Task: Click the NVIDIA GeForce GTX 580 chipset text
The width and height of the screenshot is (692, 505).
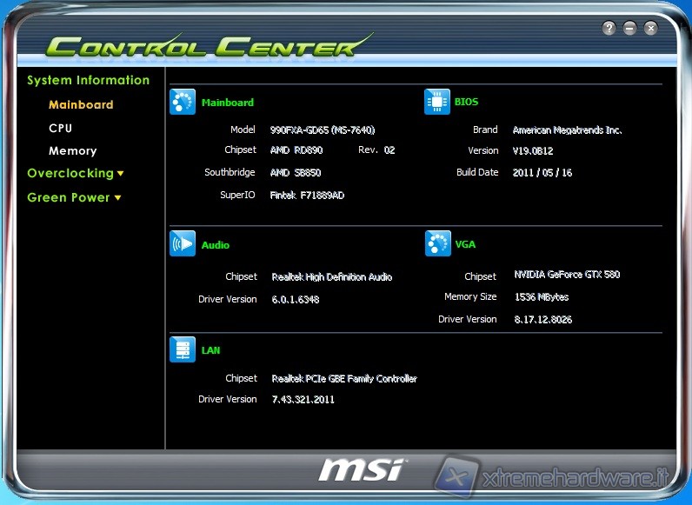Action: click(567, 275)
